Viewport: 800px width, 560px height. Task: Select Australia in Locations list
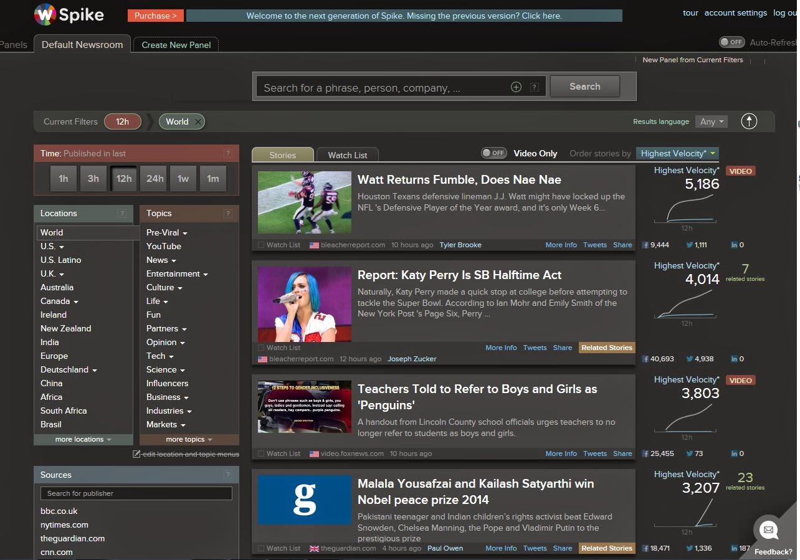click(57, 287)
